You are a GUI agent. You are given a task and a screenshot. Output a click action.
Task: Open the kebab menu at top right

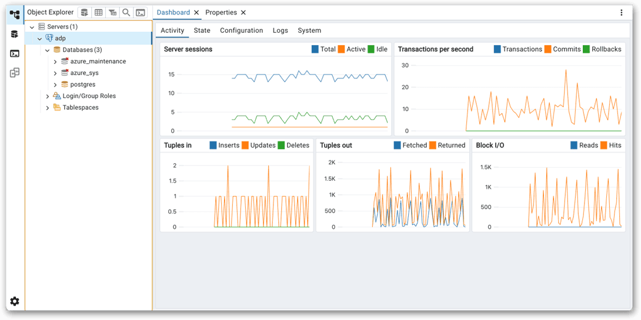click(622, 12)
